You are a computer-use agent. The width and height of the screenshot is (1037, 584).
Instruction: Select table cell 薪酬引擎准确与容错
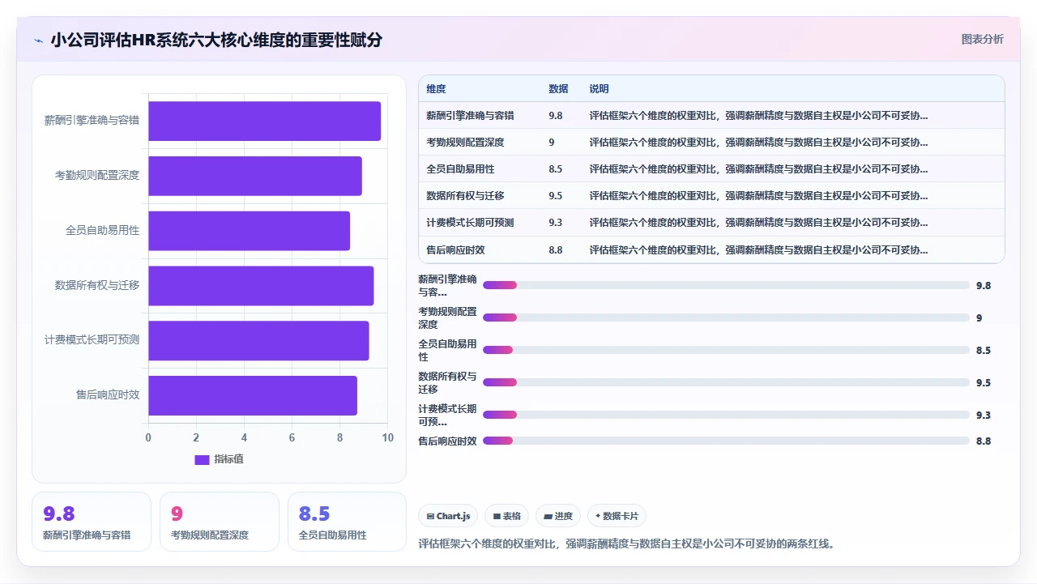(x=470, y=116)
